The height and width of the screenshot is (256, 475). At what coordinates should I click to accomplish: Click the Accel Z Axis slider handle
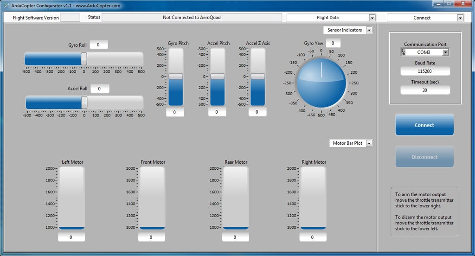point(258,76)
